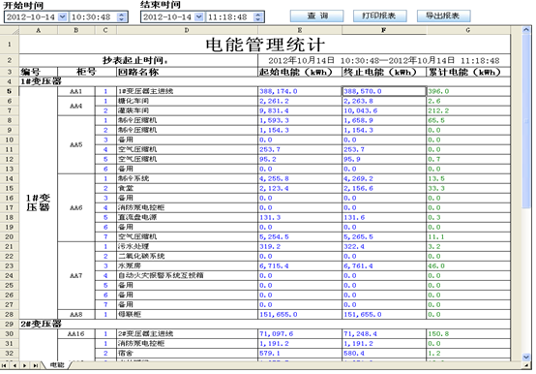
Task: Click next sheet navigation arrow
Action: point(24,365)
